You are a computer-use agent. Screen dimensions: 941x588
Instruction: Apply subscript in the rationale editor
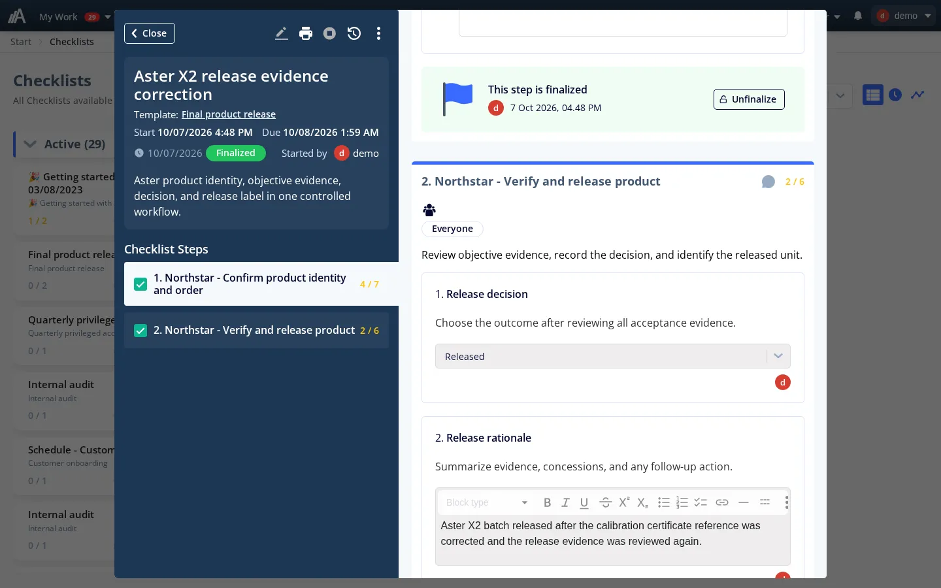click(642, 502)
